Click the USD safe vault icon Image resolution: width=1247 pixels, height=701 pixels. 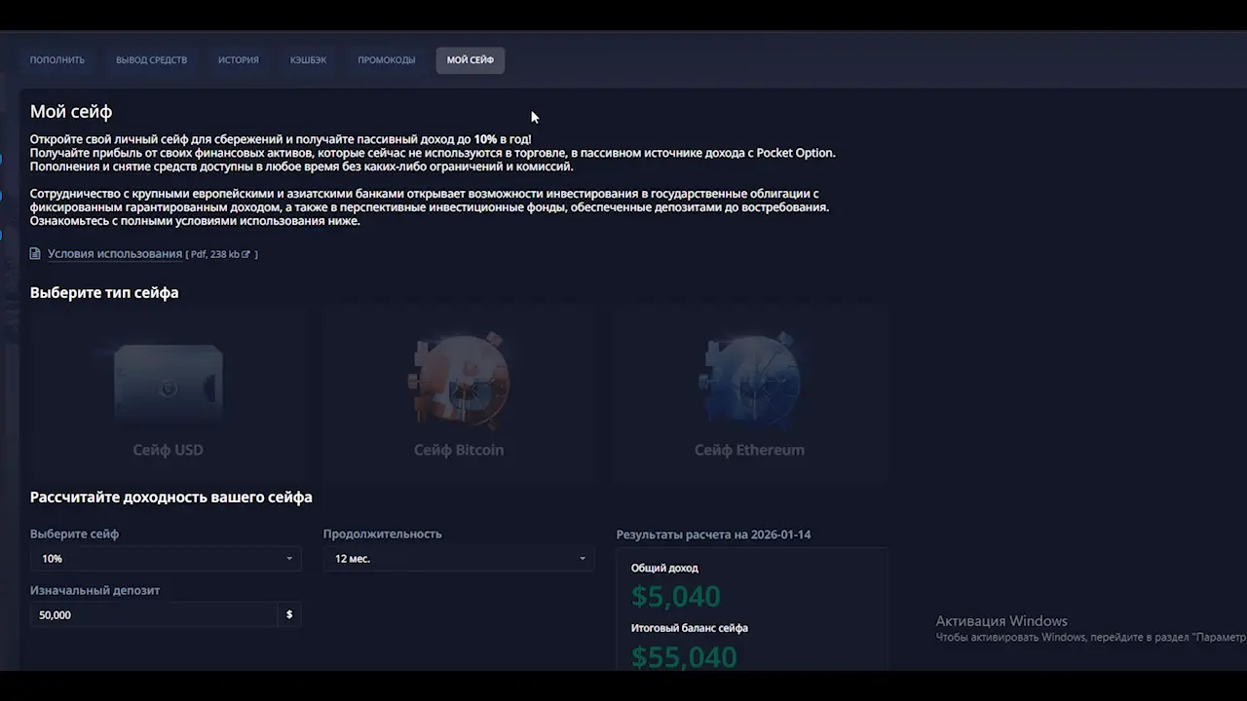click(x=168, y=384)
